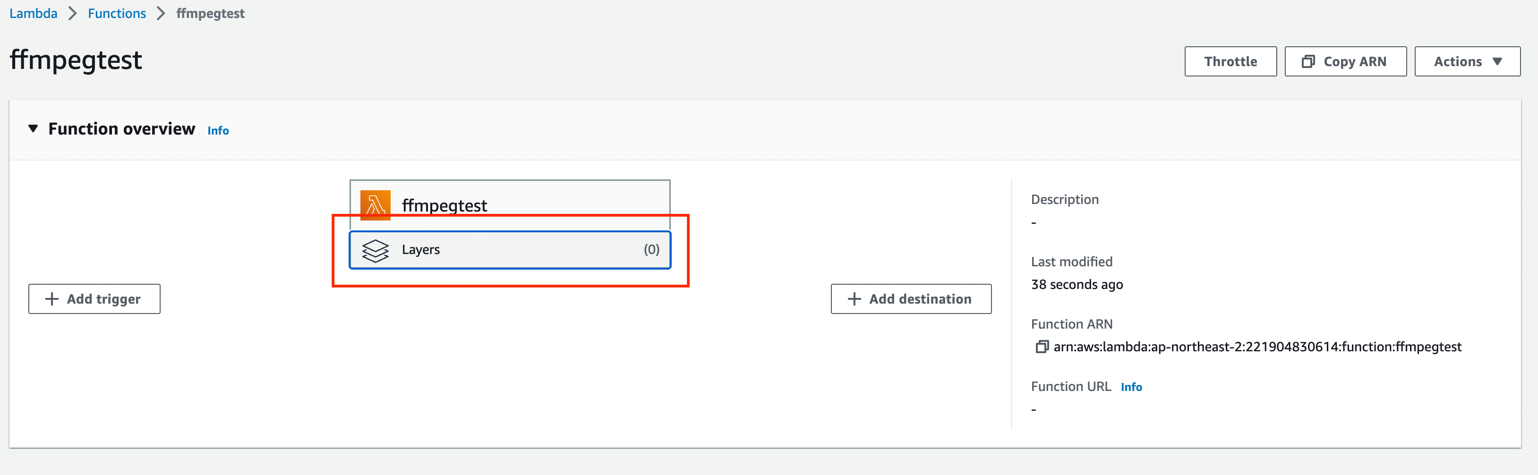Click the Add trigger button
This screenshot has height=475, width=1538.
pyautogui.click(x=94, y=299)
